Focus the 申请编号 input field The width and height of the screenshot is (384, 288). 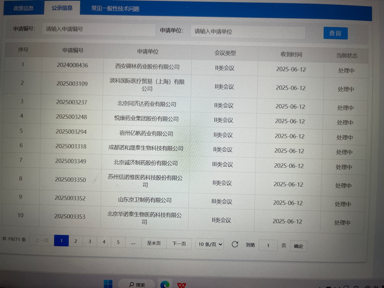coord(99,30)
